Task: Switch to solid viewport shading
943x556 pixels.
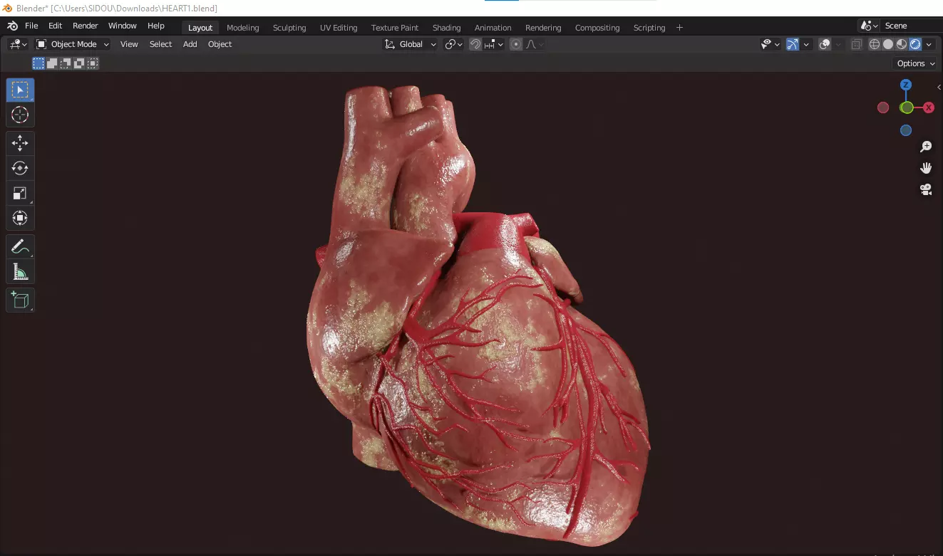Action: tap(888, 44)
